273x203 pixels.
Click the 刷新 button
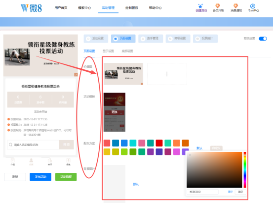pyautogui.click(x=15, y=177)
